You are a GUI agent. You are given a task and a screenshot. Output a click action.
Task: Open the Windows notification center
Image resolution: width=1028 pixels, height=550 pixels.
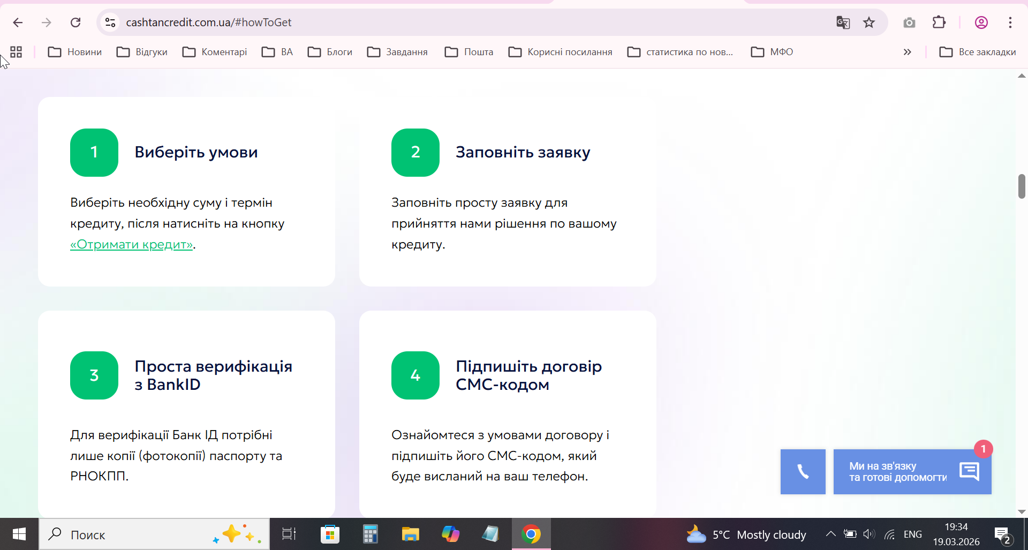click(x=1003, y=534)
